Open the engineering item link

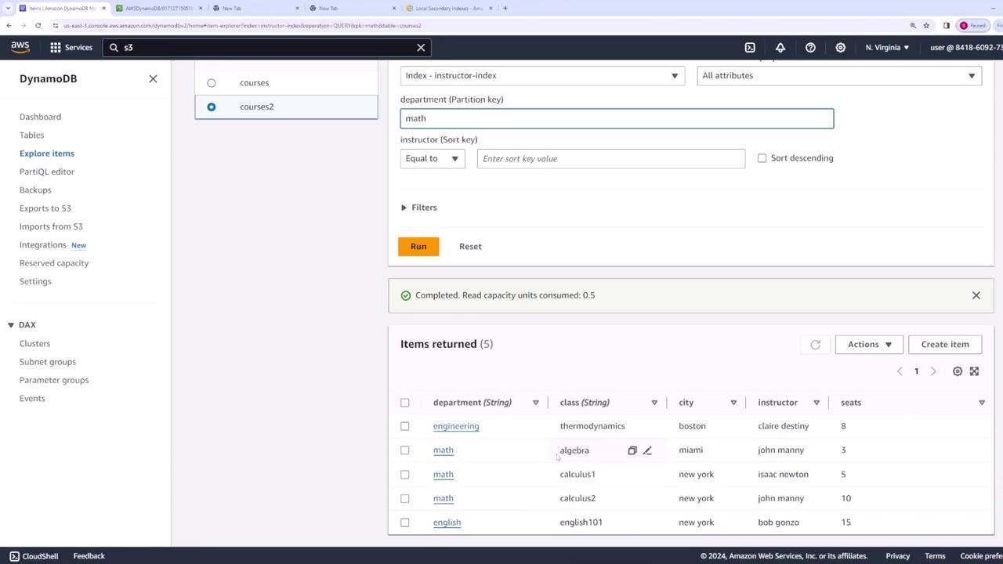pyautogui.click(x=456, y=426)
